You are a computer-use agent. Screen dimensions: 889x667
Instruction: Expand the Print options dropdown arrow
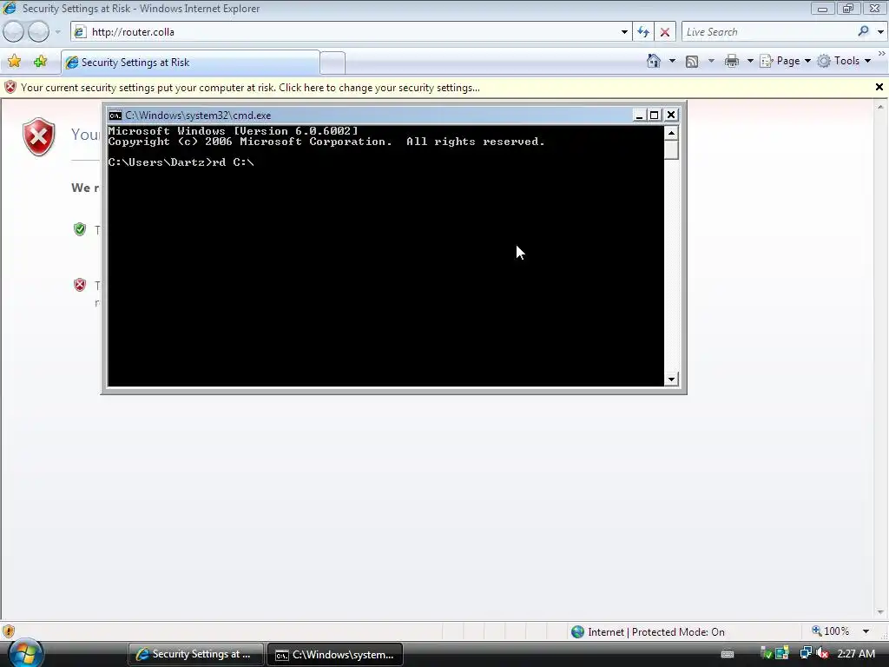pos(750,61)
